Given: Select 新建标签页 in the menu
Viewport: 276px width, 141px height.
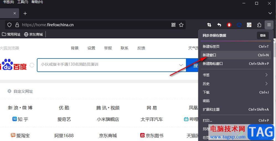Looking at the screenshot, I should click(x=236, y=46).
